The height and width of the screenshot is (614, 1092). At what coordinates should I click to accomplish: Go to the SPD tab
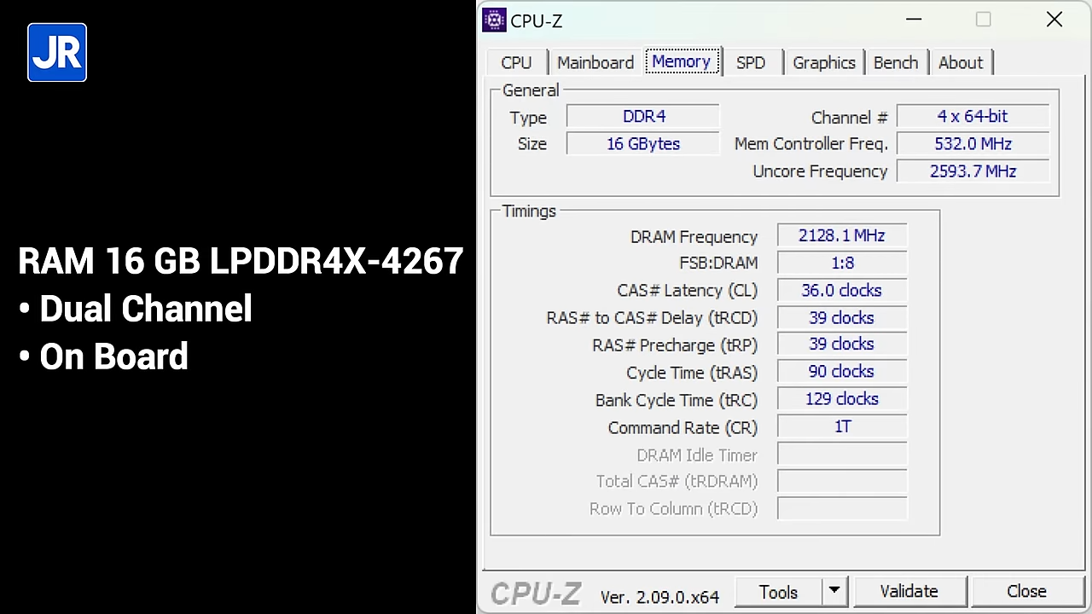click(751, 63)
